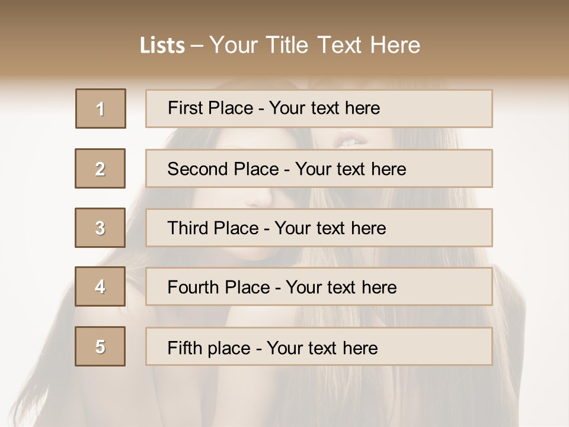569x427 pixels.
Task: Click the "Third Place" text
Action: tap(213, 228)
